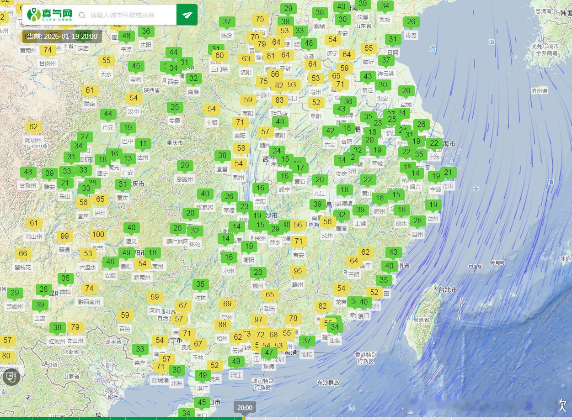The image size is (572, 420).
Task: Select the 雅安 marker showing 39
Action: click(x=49, y=174)
